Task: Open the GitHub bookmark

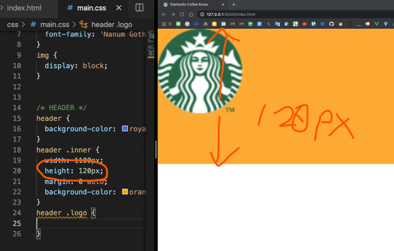Action: coord(332,24)
